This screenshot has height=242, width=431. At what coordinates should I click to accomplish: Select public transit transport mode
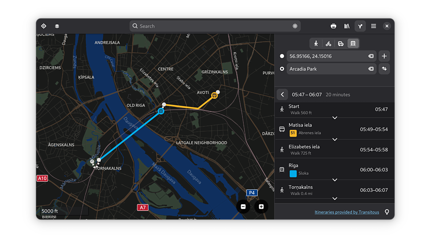(353, 43)
